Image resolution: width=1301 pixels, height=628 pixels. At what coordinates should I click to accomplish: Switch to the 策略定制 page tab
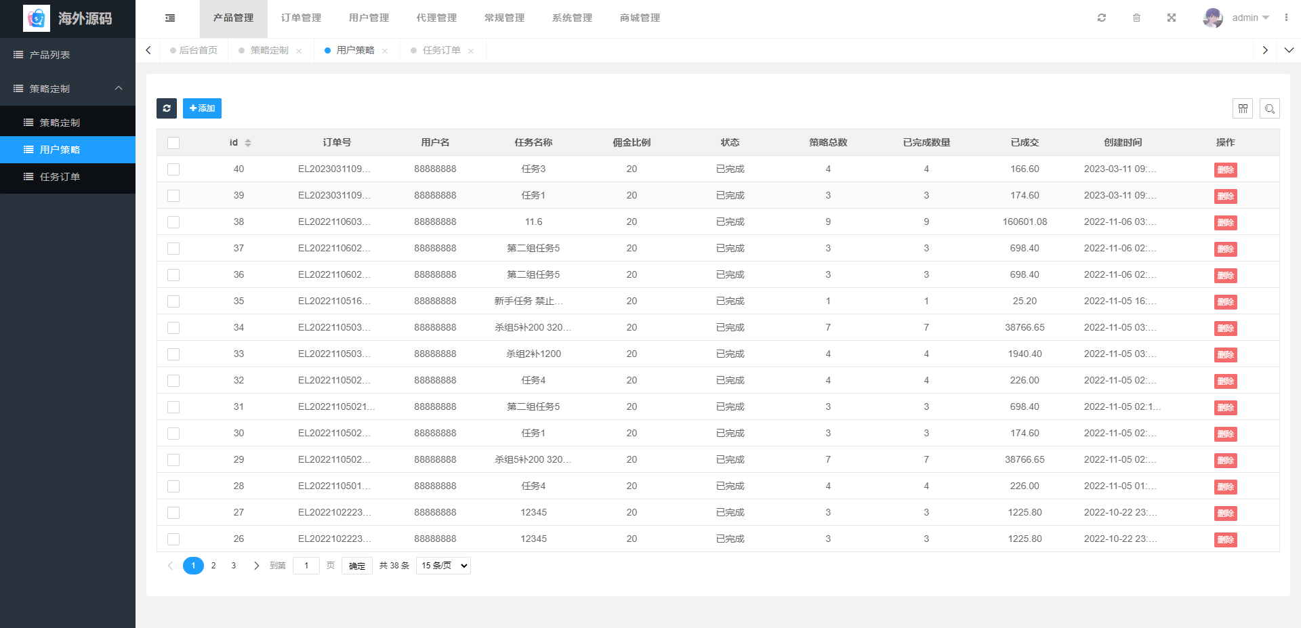269,50
